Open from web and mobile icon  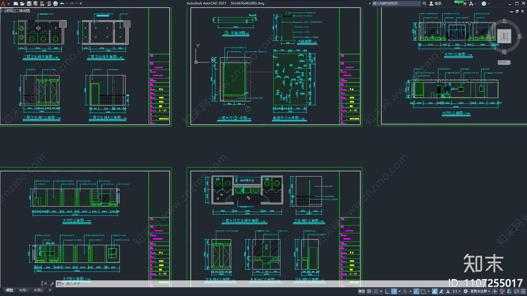click(42, 4)
